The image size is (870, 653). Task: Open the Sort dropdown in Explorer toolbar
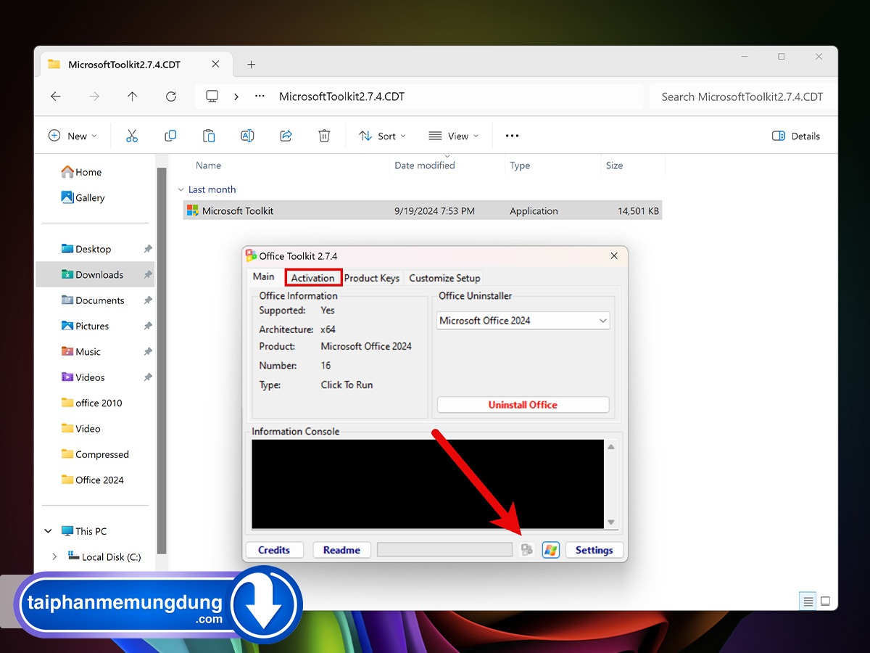pyautogui.click(x=383, y=136)
